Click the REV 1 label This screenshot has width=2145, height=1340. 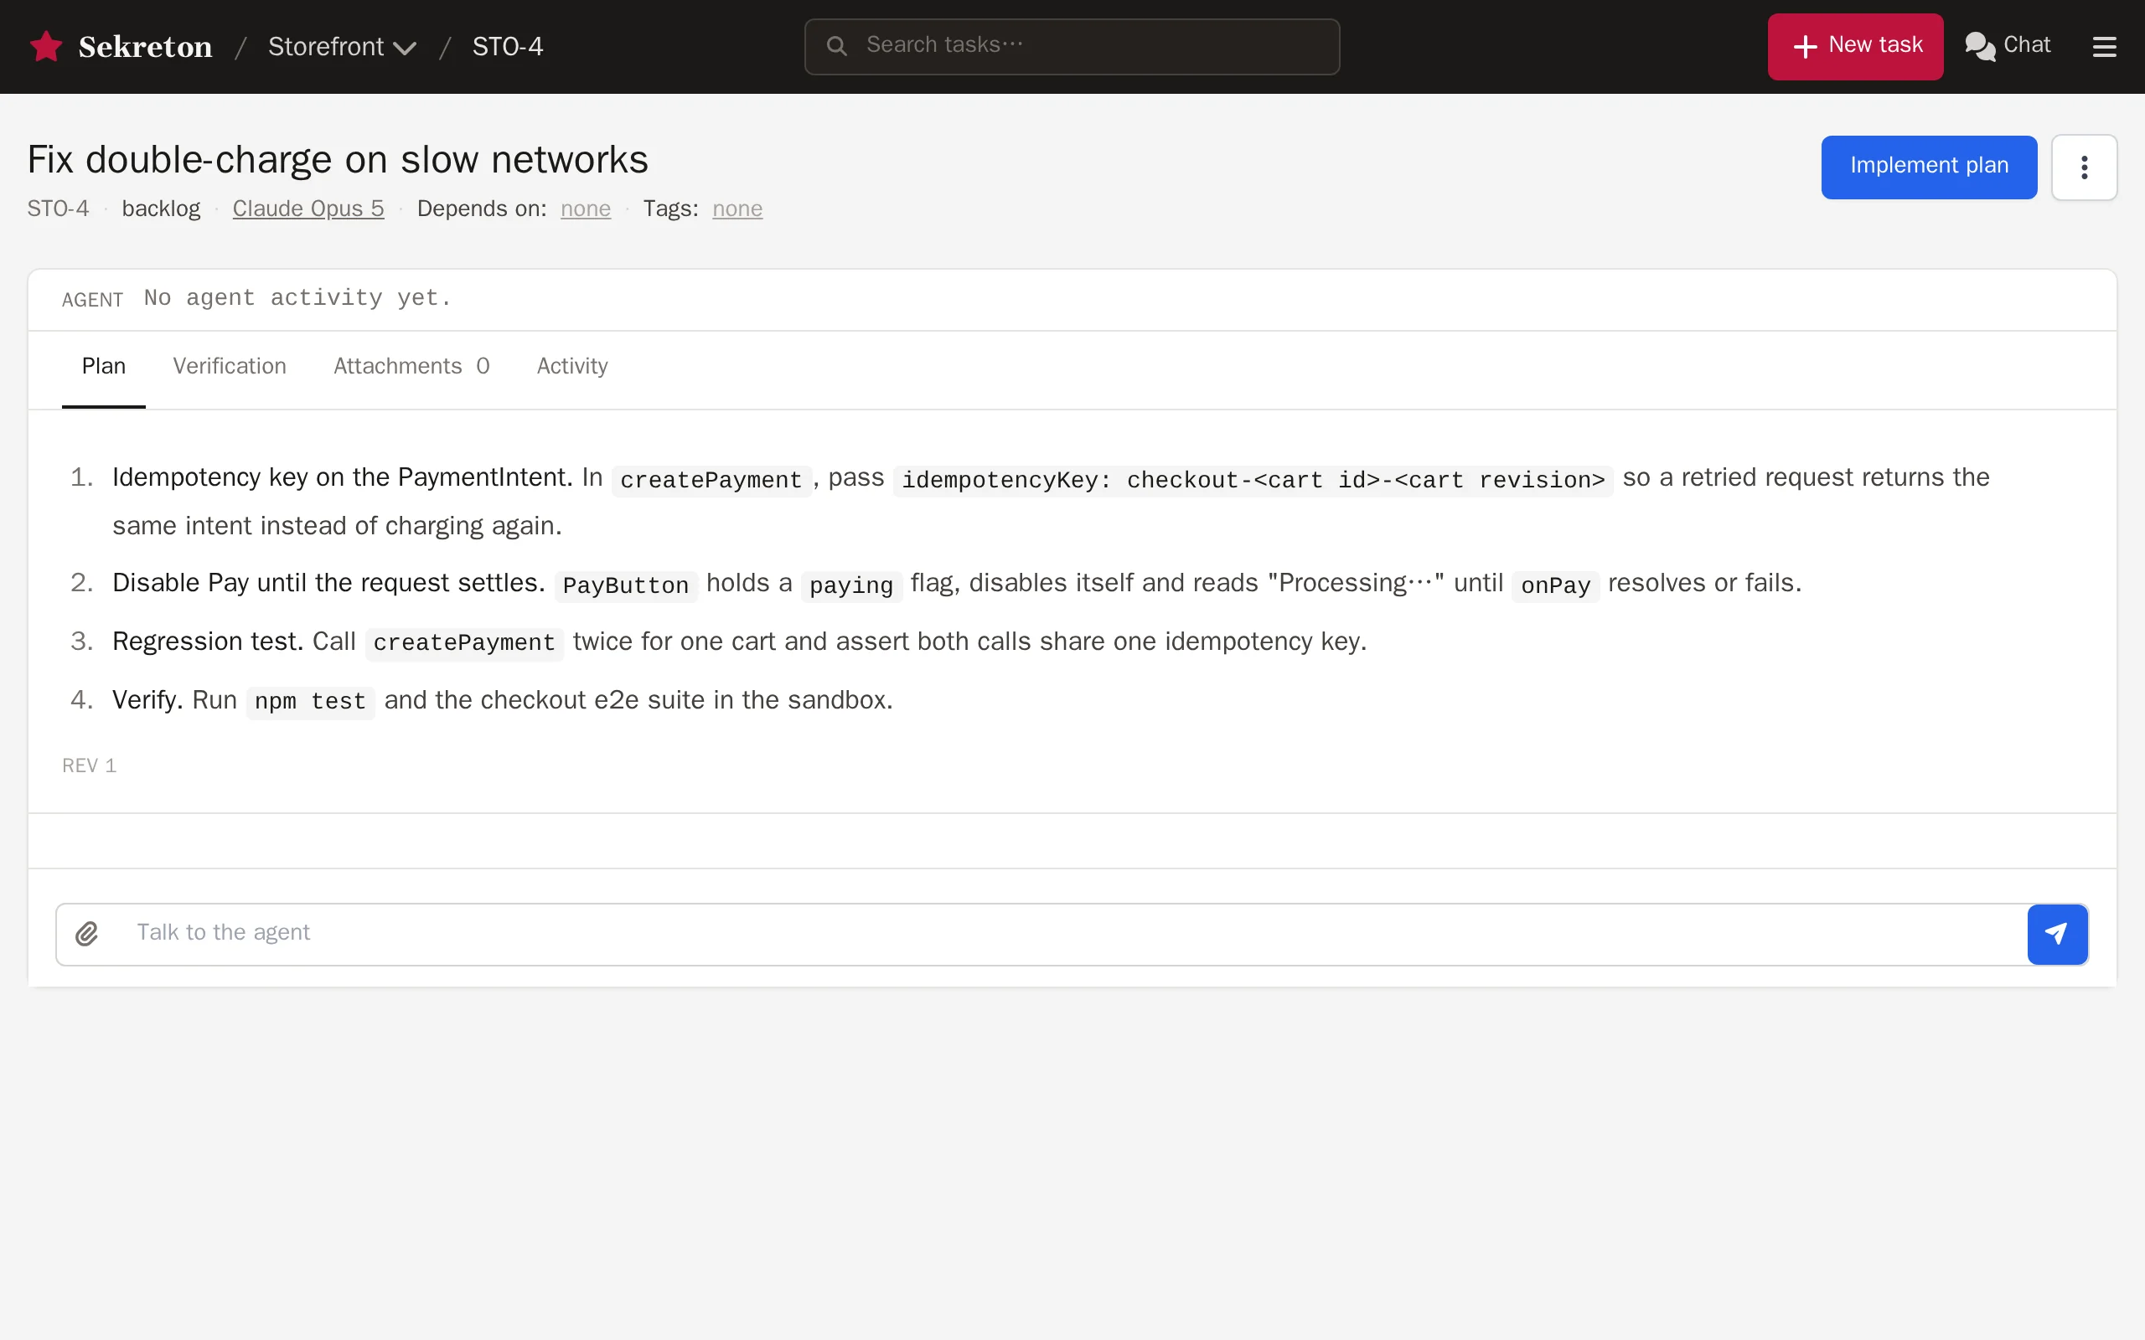coord(90,765)
